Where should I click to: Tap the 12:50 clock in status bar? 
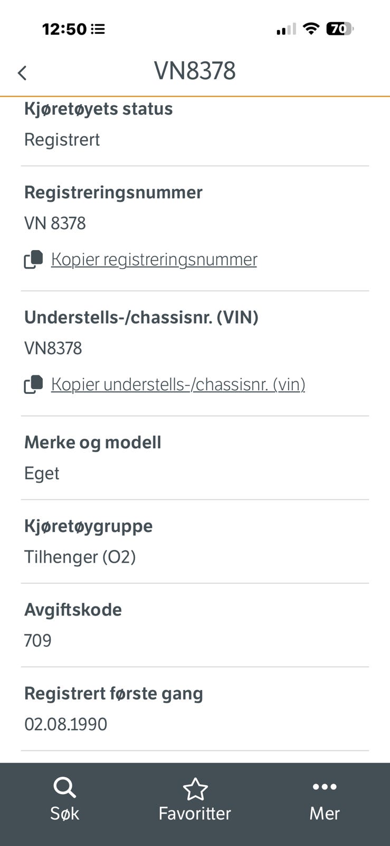pos(64,29)
